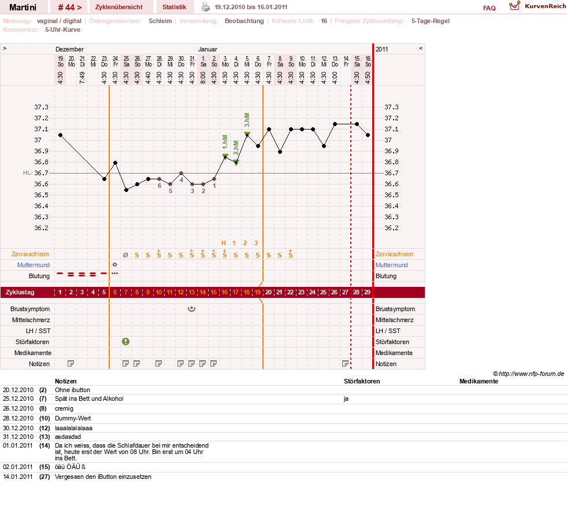The width and height of the screenshot is (567, 513).
Task: Go to next cycle via # 44 > arrow
Action: click(70, 8)
